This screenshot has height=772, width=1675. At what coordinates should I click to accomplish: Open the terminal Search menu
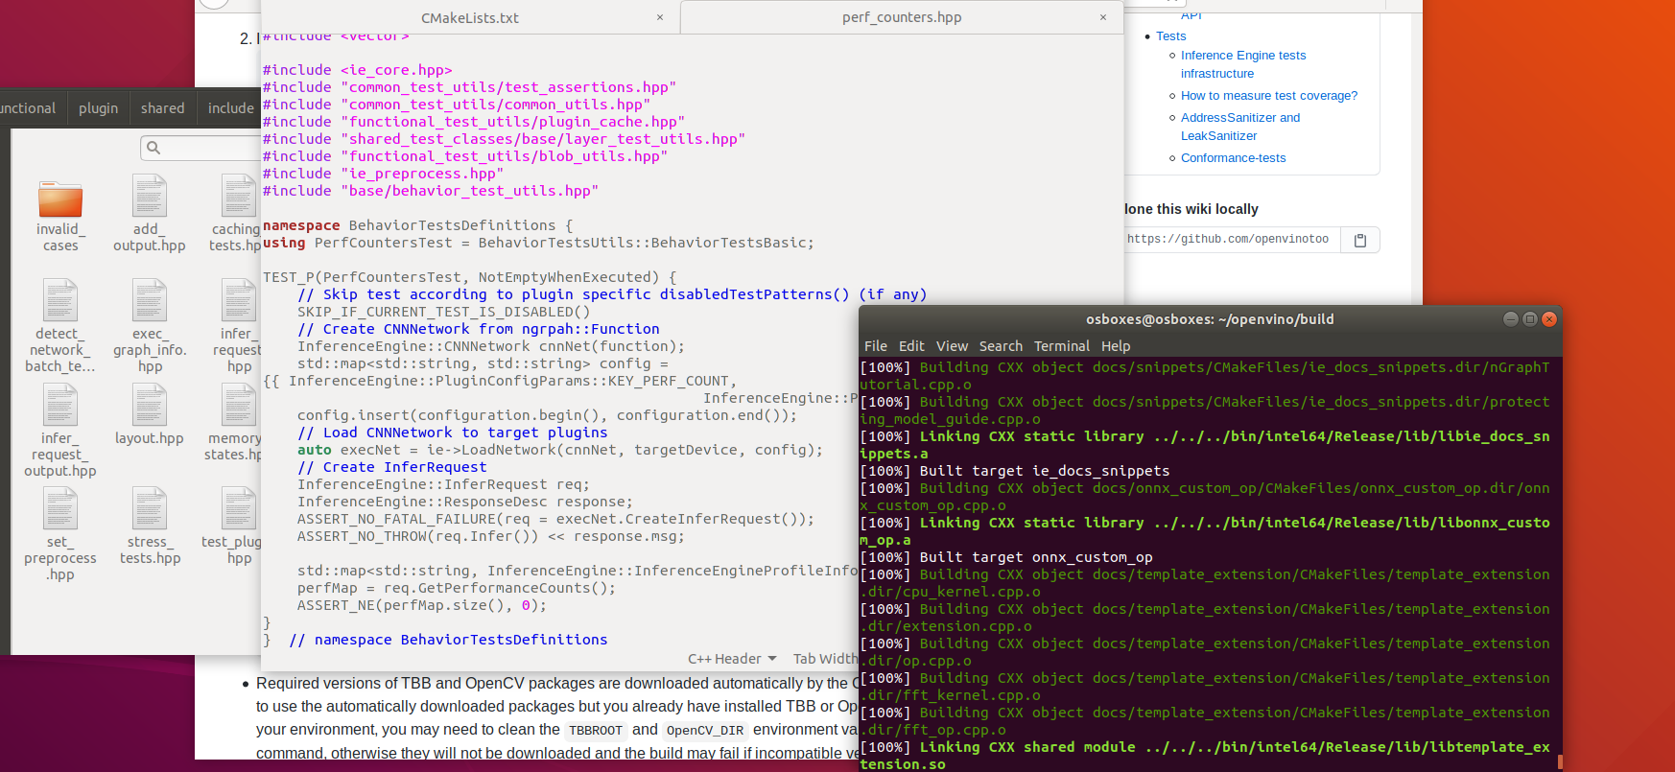tap(1001, 346)
